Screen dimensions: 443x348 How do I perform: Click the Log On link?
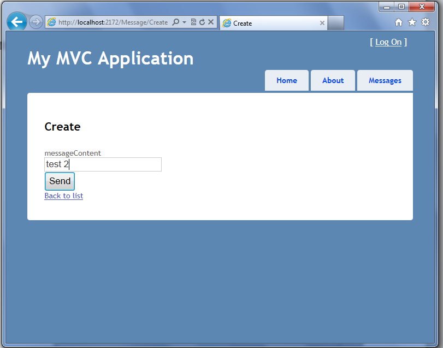click(x=388, y=42)
